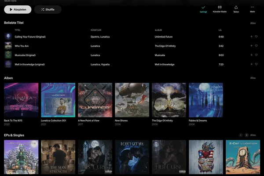
Task: Show all Alben via Alles
Action: tap(253, 78)
